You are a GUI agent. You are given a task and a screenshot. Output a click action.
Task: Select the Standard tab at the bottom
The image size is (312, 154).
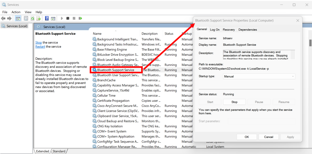tap(59, 151)
